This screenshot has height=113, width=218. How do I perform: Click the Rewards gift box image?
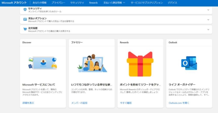coord(140,64)
